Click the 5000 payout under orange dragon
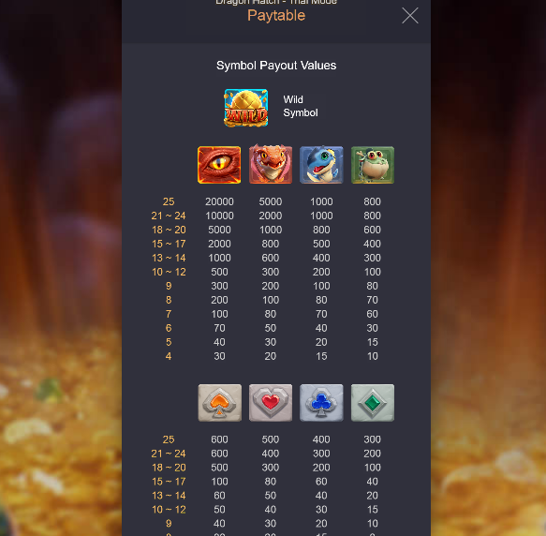 tap(271, 201)
